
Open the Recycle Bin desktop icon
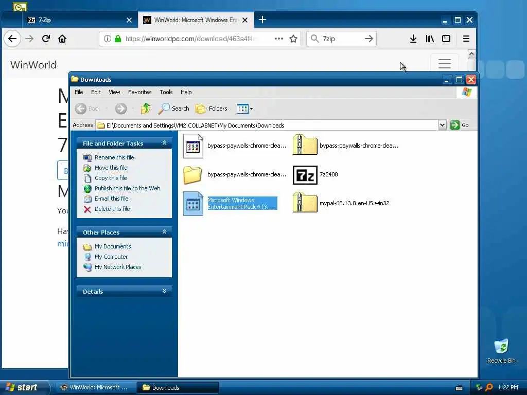(501, 351)
